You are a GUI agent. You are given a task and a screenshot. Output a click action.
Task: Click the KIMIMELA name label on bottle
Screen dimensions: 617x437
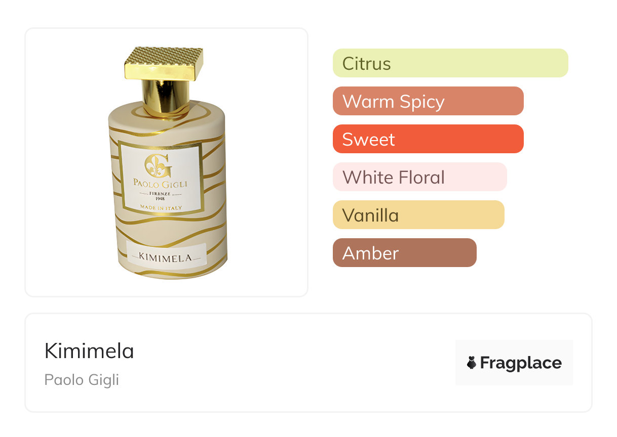[x=166, y=257]
